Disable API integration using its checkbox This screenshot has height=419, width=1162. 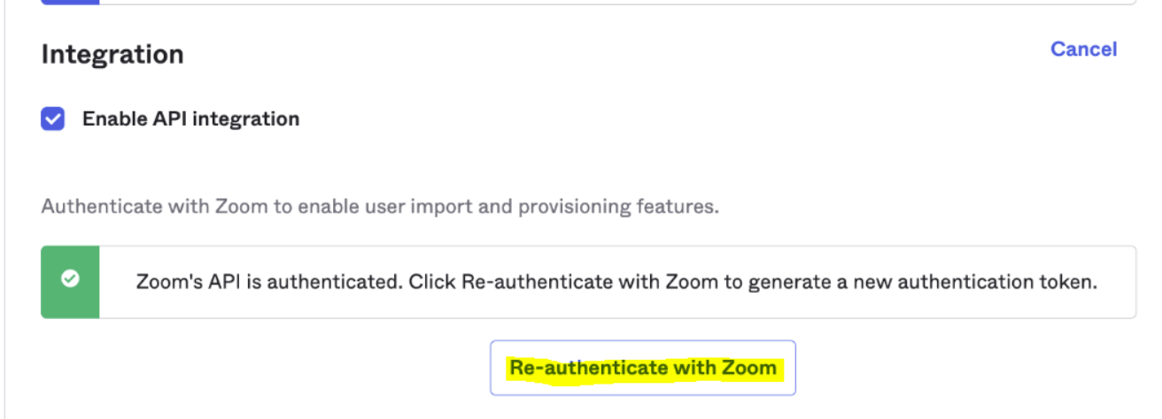click(x=53, y=119)
